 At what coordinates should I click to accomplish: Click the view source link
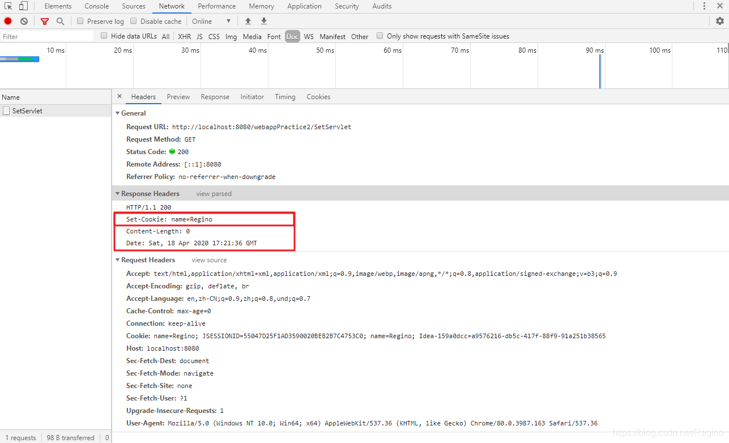tap(209, 260)
